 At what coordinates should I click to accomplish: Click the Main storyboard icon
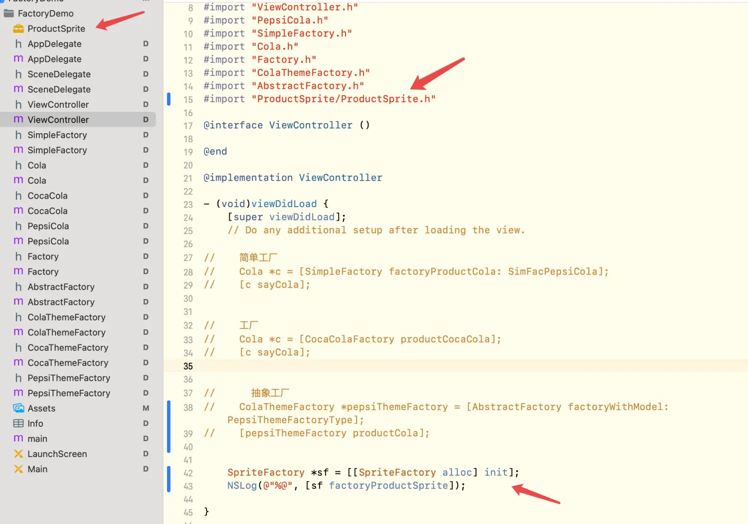(x=18, y=469)
